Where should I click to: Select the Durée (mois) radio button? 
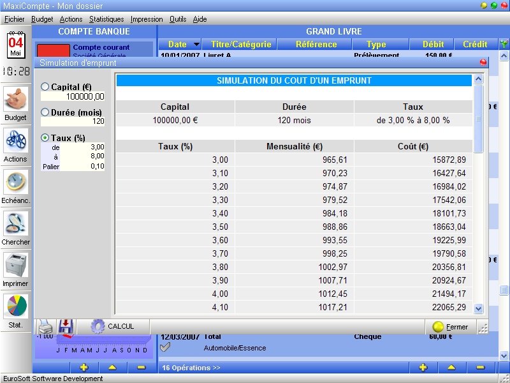(x=45, y=112)
